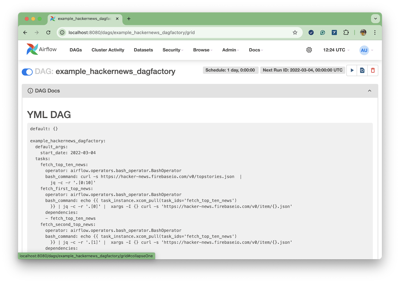
Task: Click the Grammarly extension icon
Action: click(323, 33)
